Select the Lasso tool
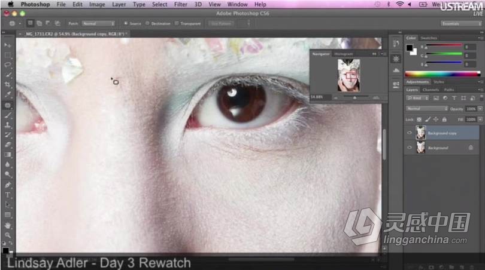Screen dimensions: 485x270 click(7, 65)
